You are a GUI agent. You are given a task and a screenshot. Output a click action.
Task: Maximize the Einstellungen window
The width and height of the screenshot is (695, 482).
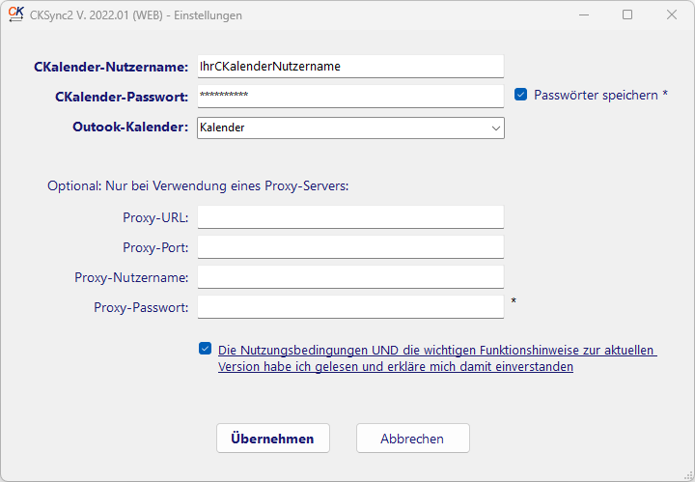tap(627, 14)
